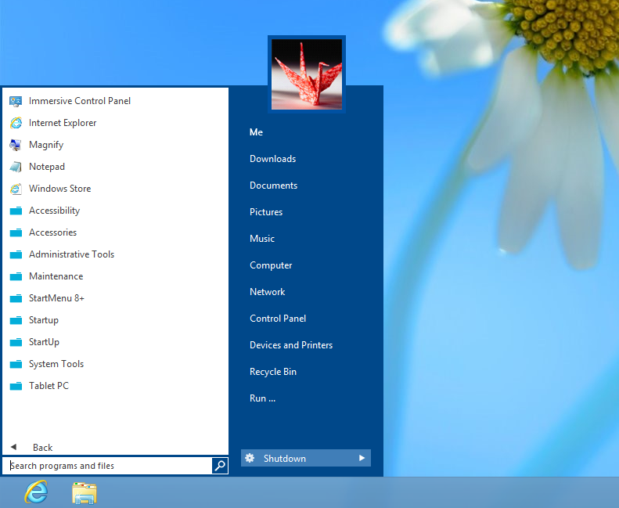The width and height of the screenshot is (619, 508).
Task: Launch Notepad by its label
Action: pyautogui.click(x=47, y=167)
